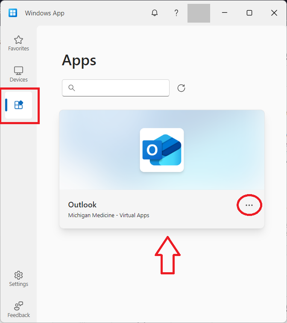287x323 pixels.
Task: Click the Windows App logo icon
Action: tap(13, 13)
